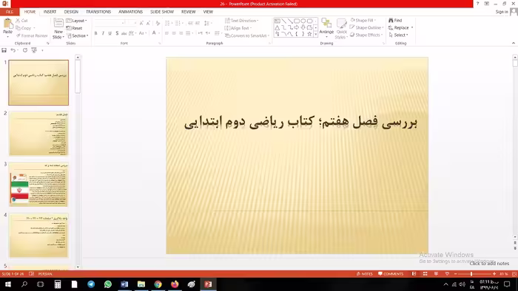Image resolution: width=518 pixels, height=291 pixels.
Task: Collapse the ribbon
Action: [x=514, y=43]
